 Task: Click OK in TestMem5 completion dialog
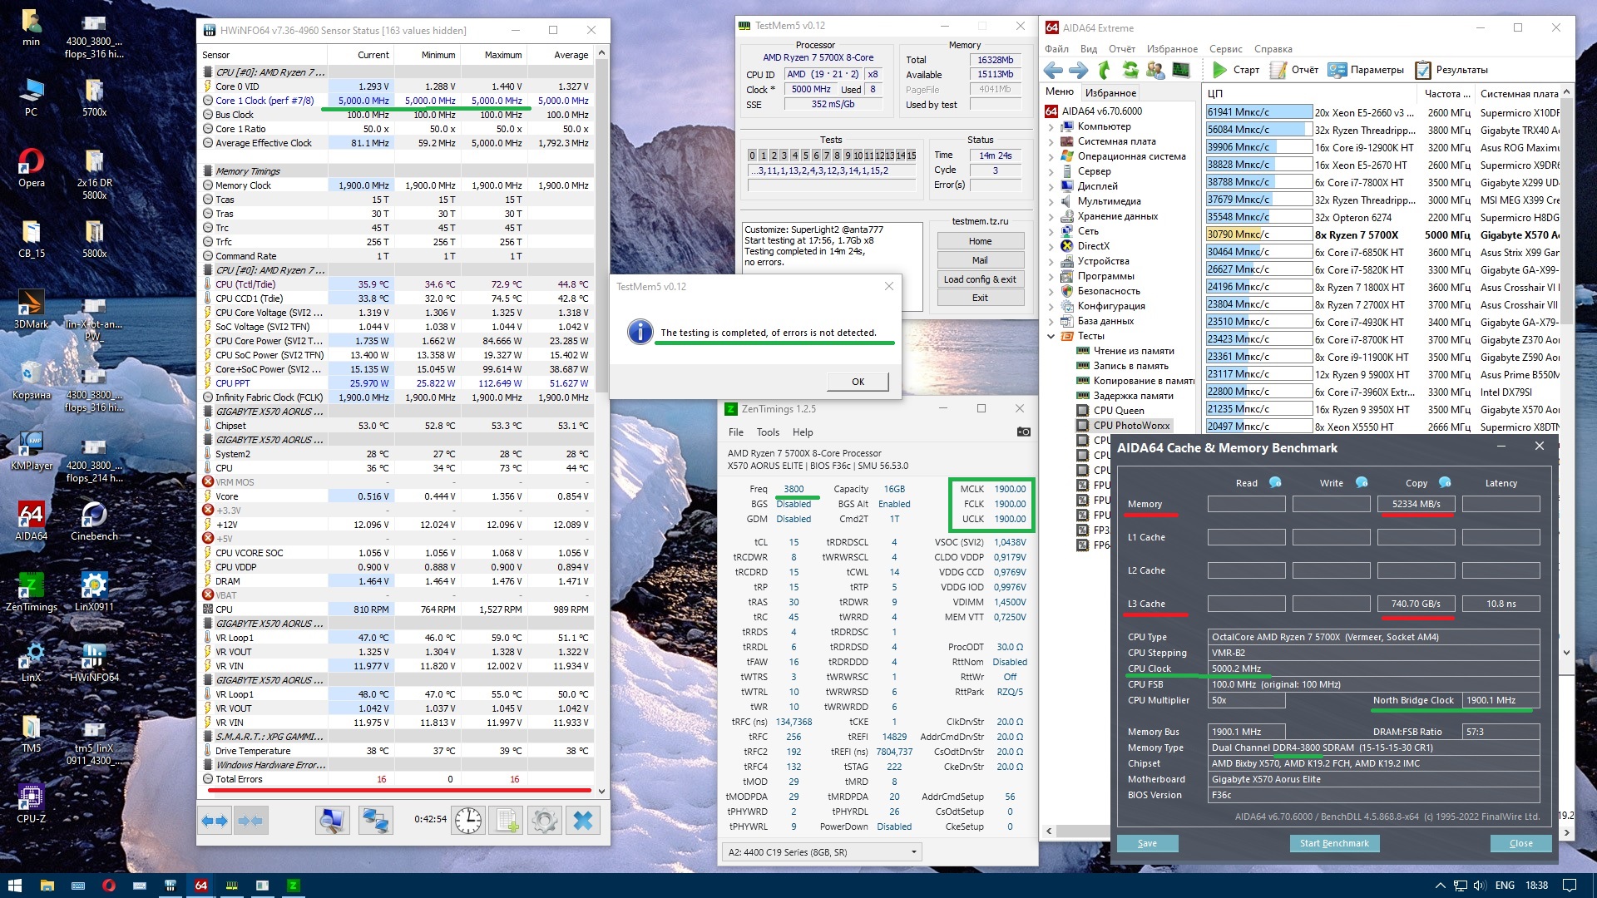point(858,382)
